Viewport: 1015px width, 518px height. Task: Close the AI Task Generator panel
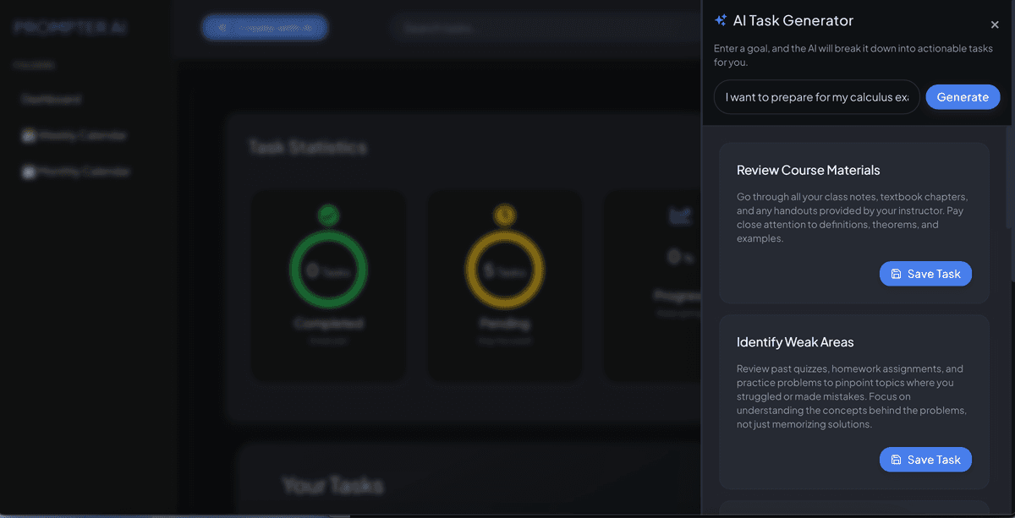(x=994, y=25)
